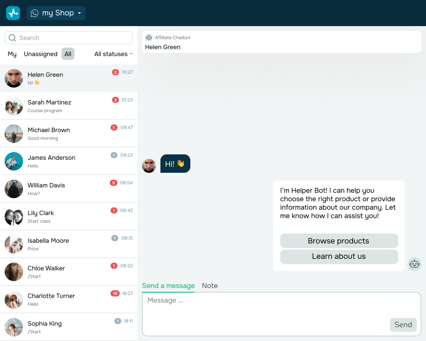Image resolution: width=426 pixels, height=341 pixels.
Task: Expand the All statuses filter
Action: click(x=113, y=54)
